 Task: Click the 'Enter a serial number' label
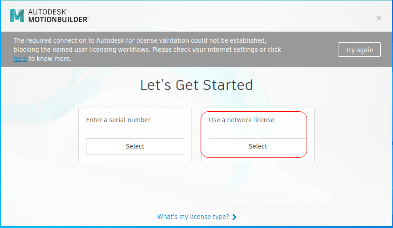(x=118, y=120)
